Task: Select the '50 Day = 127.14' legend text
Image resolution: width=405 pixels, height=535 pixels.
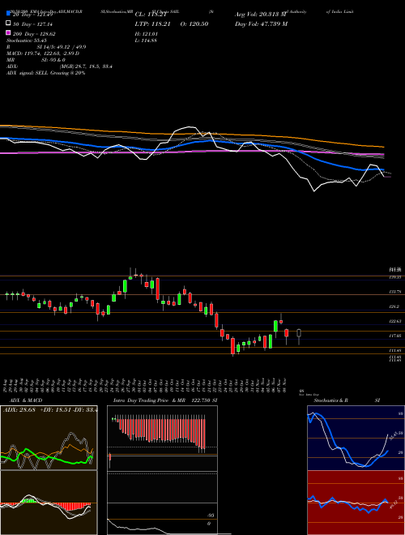Action: [32, 24]
